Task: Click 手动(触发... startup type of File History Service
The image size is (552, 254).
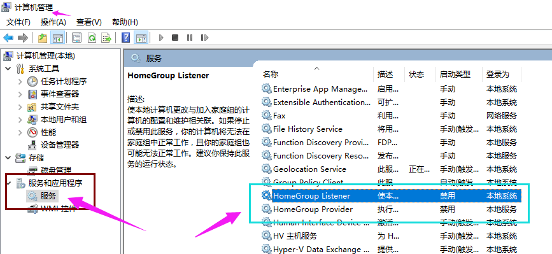Action: [x=459, y=129]
